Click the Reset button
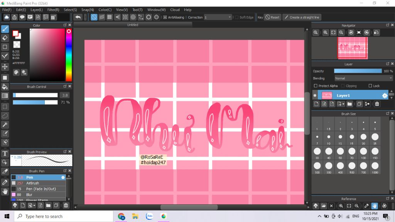This screenshot has width=395, height=222. pos(272,17)
